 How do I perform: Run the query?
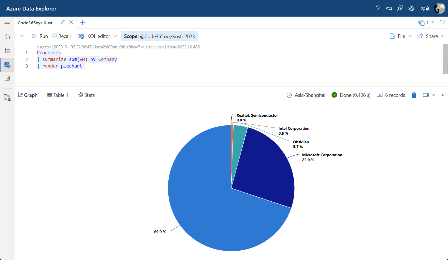pos(40,36)
